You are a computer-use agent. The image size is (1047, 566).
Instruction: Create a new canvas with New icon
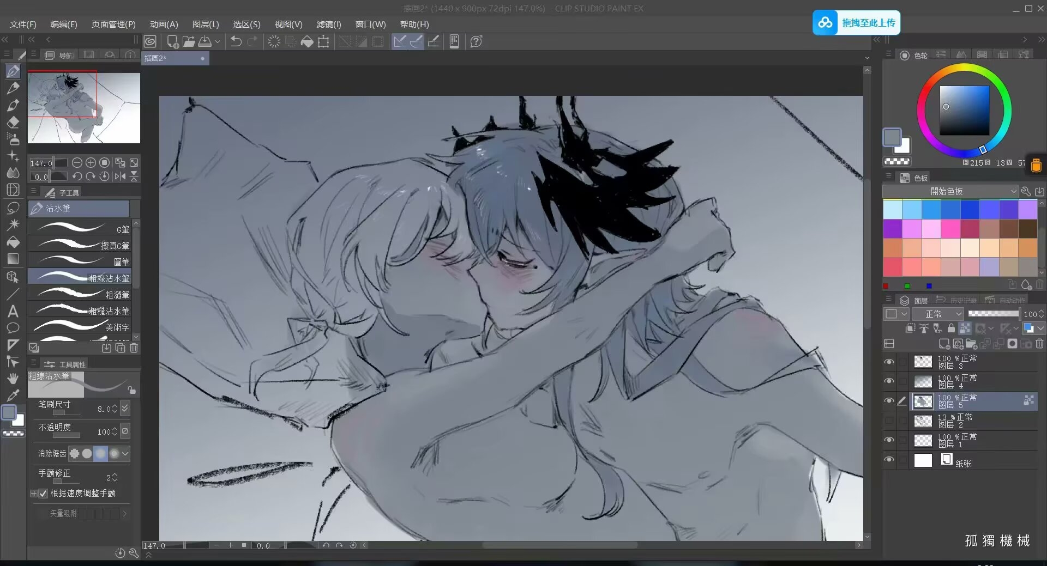coord(173,41)
